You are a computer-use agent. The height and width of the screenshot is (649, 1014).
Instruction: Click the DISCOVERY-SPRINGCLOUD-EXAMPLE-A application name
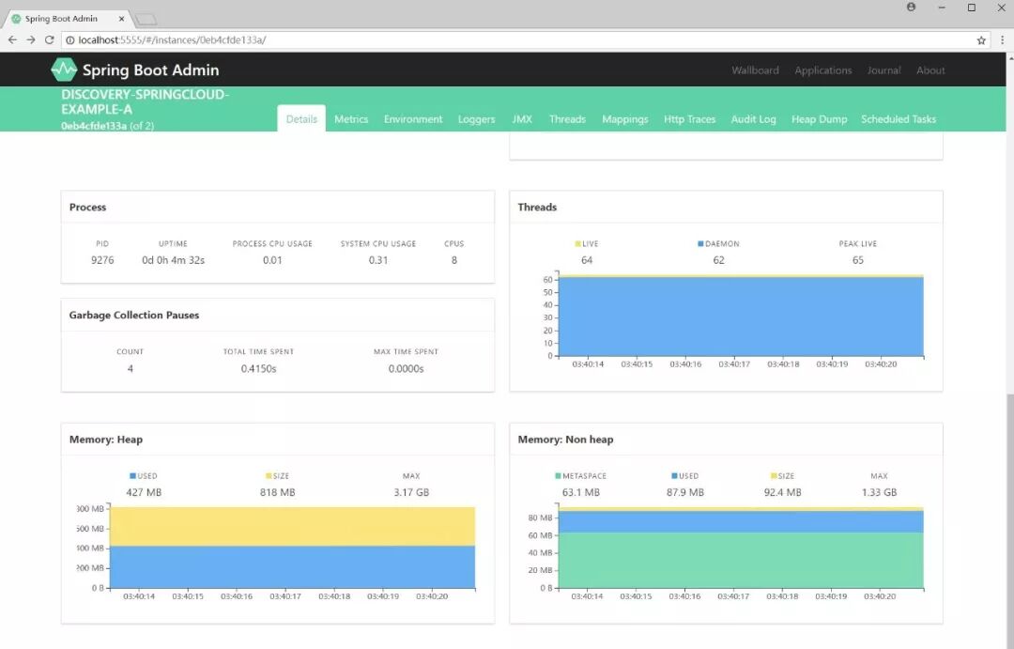(x=145, y=101)
